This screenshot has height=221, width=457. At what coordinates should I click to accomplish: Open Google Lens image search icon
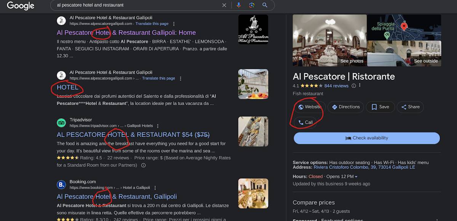point(252,5)
